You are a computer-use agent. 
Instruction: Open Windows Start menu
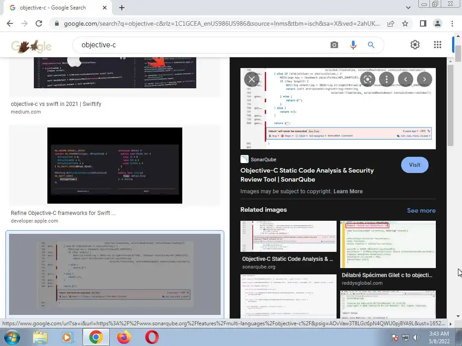pos(12,337)
